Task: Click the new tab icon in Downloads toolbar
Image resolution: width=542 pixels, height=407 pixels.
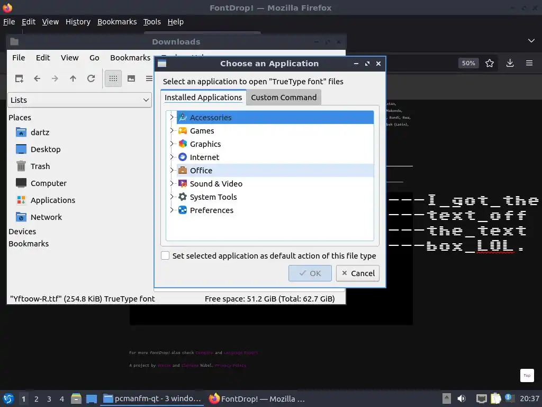Action: coord(19,78)
